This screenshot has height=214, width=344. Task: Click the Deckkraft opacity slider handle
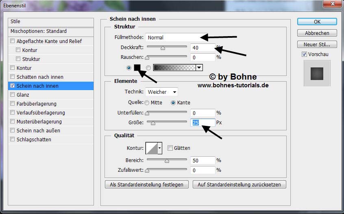[x=163, y=48]
